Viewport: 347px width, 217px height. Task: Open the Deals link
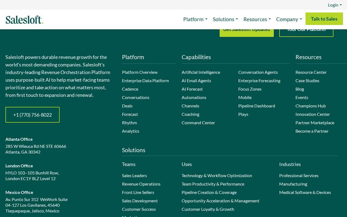click(x=127, y=106)
